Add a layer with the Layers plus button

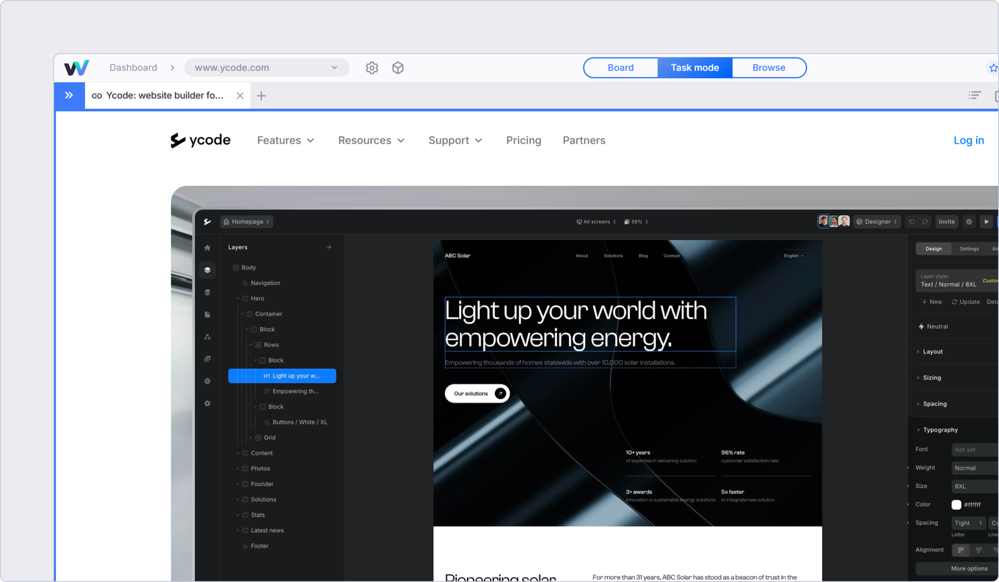329,248
